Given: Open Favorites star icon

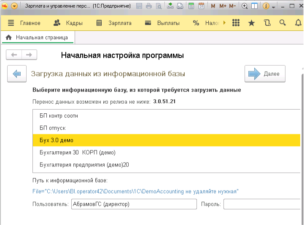Looking at the screenshot, I should point(251,23).
